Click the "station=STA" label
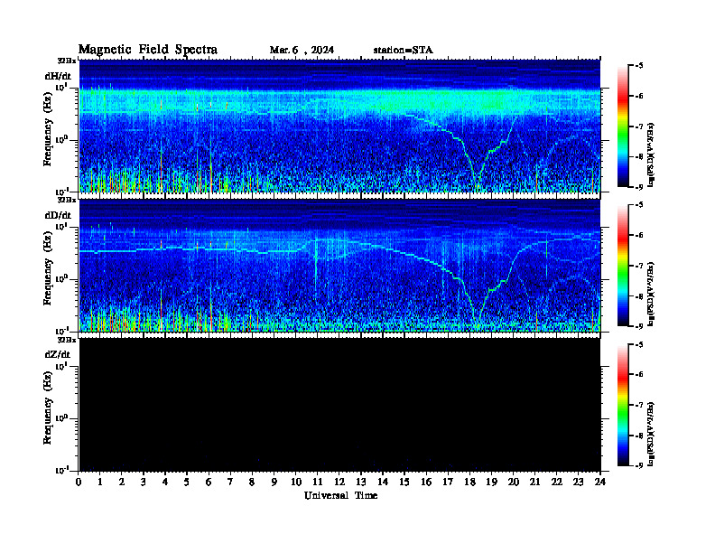 coord(403,50)
